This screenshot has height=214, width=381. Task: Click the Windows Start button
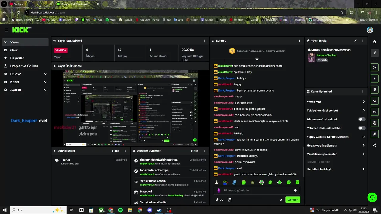(x=5, y=210)
